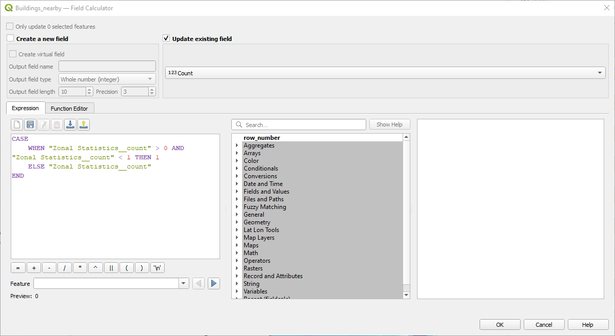Screen dimensions: 615x336
Task: Insert the string concatenation || operator
Action: tap(111, 268)
